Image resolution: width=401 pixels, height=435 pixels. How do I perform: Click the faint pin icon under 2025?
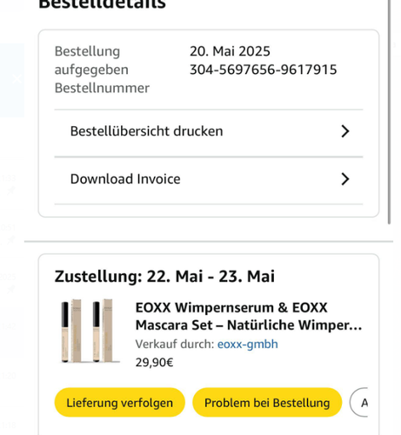click(11, 289)
